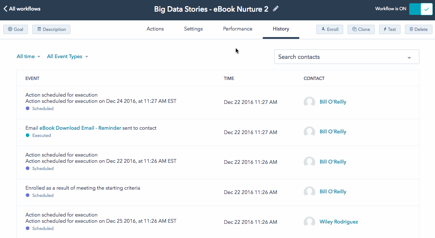Click the Test button
Screen dimensions: 435x238
[390, 29]
